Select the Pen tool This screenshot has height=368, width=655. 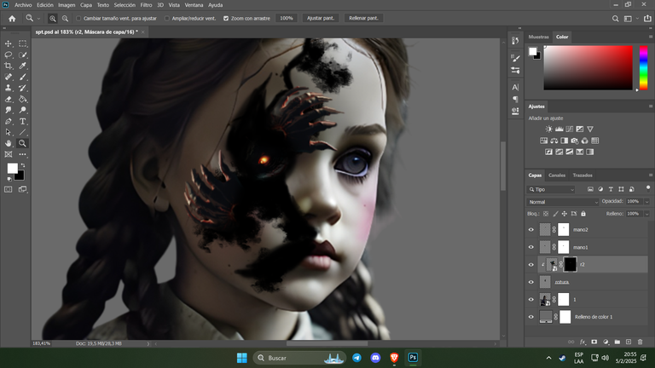tap(9, 122)
